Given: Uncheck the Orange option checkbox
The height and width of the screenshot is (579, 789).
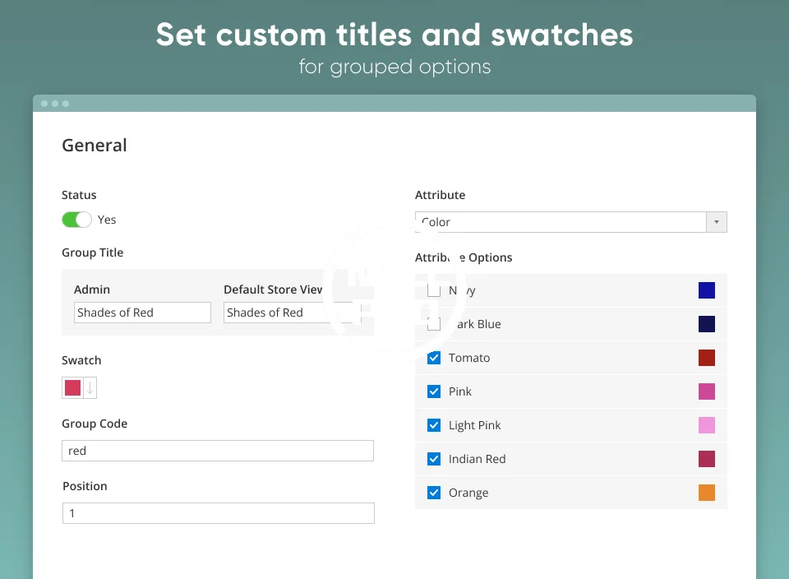Looking at the screenshot, I should [x=434, y=493].
